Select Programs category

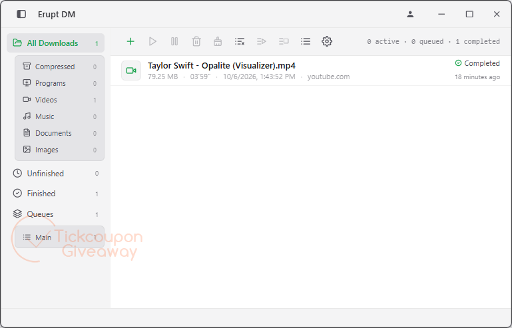pyautogui.click(x=59, y=83)
